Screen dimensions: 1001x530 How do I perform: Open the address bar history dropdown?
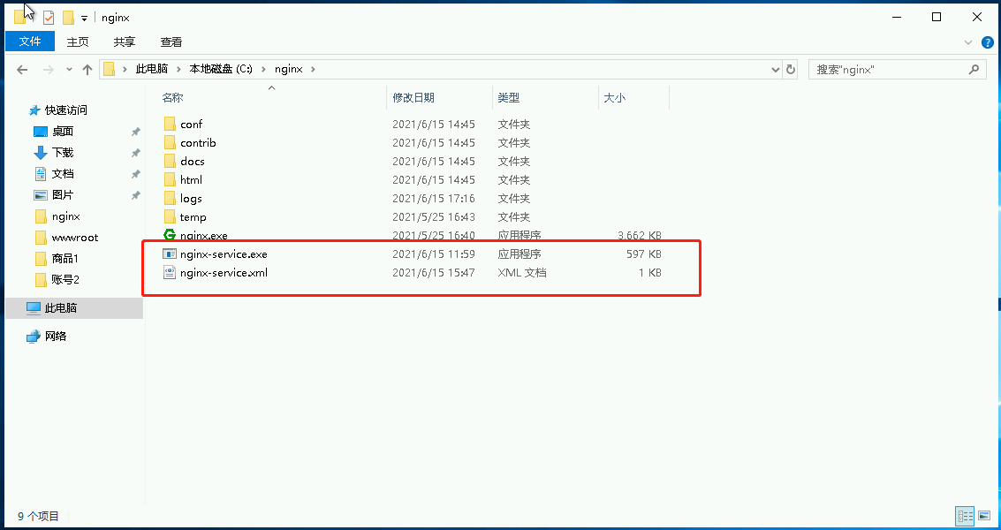[x=776, y=69]
